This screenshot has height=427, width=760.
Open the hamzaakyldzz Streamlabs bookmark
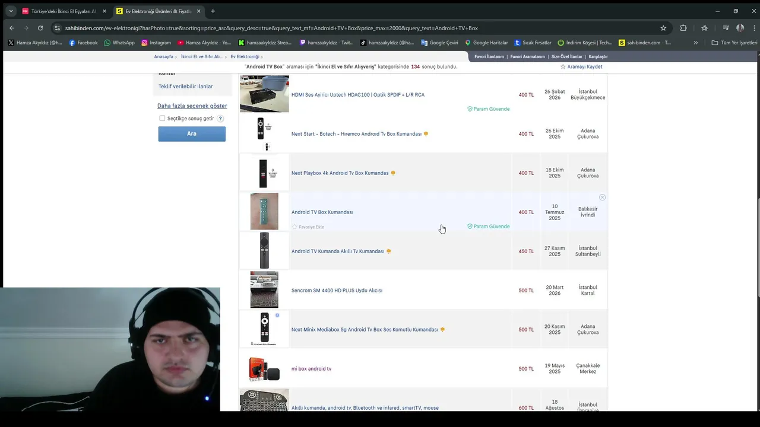click(x=265, y=43)
